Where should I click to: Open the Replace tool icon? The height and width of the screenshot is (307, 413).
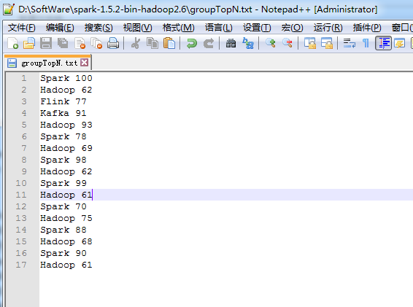click(248, 43)
